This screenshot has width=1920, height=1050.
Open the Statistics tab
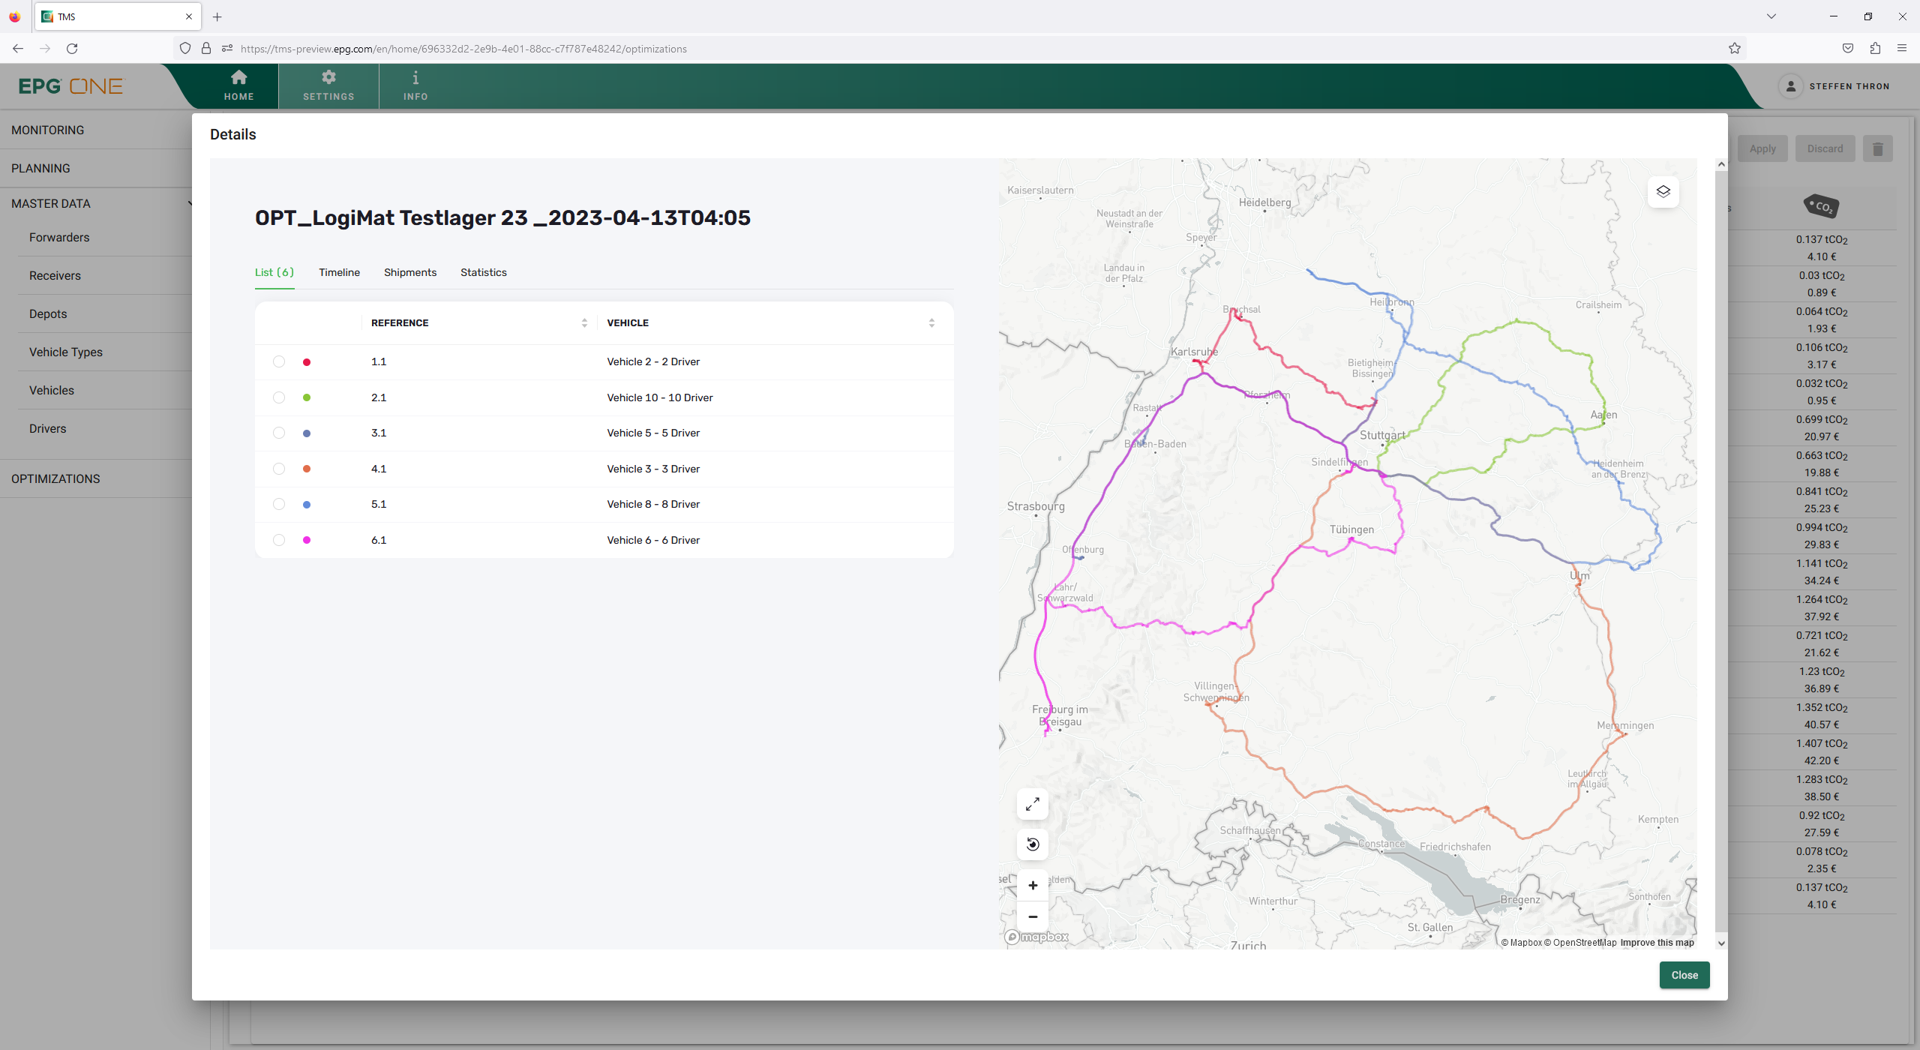[483, 272]
